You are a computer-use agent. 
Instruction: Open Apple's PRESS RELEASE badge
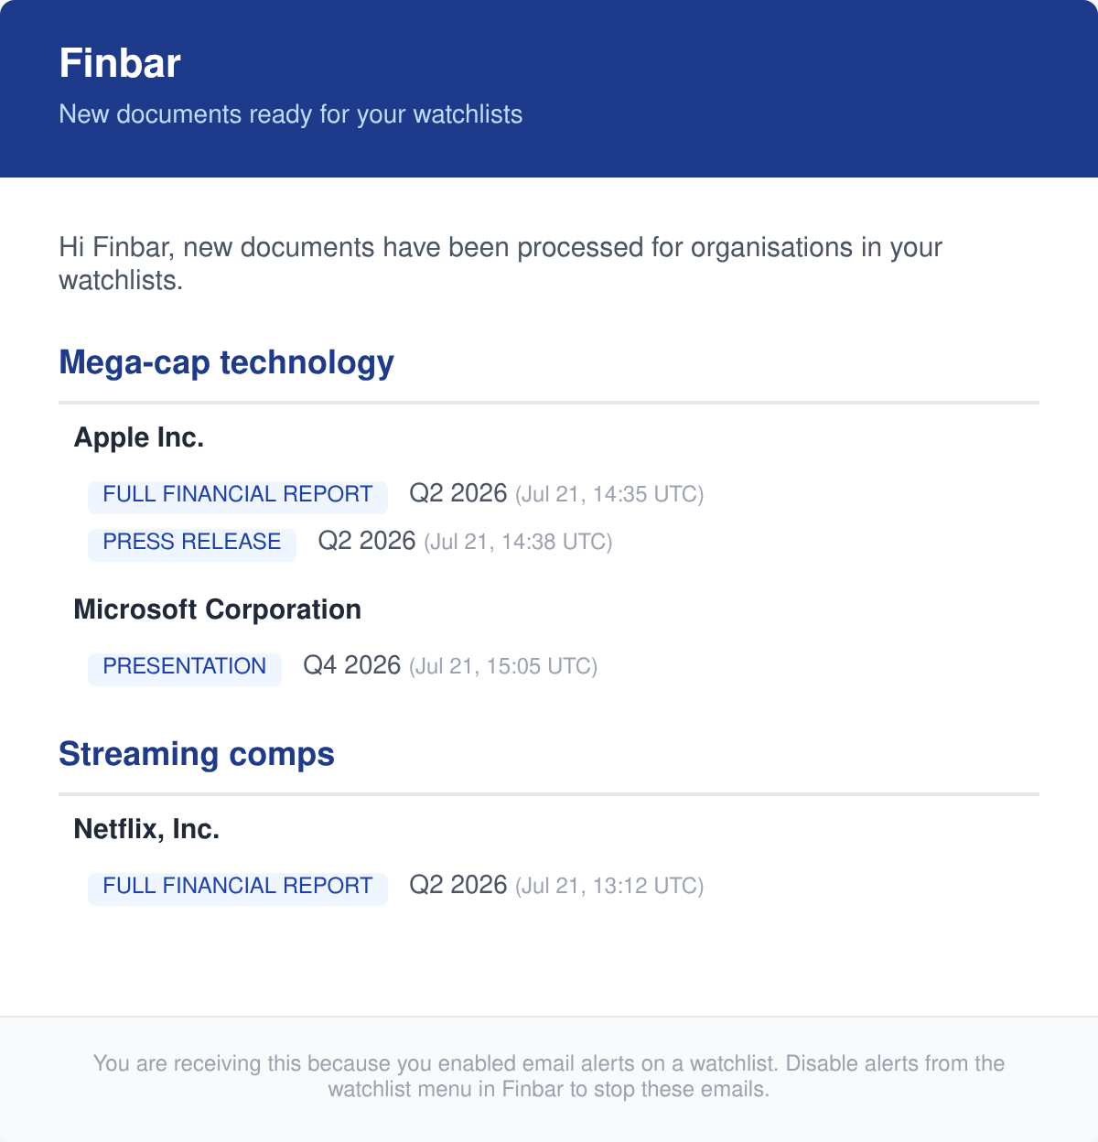(x=192, y=542)
